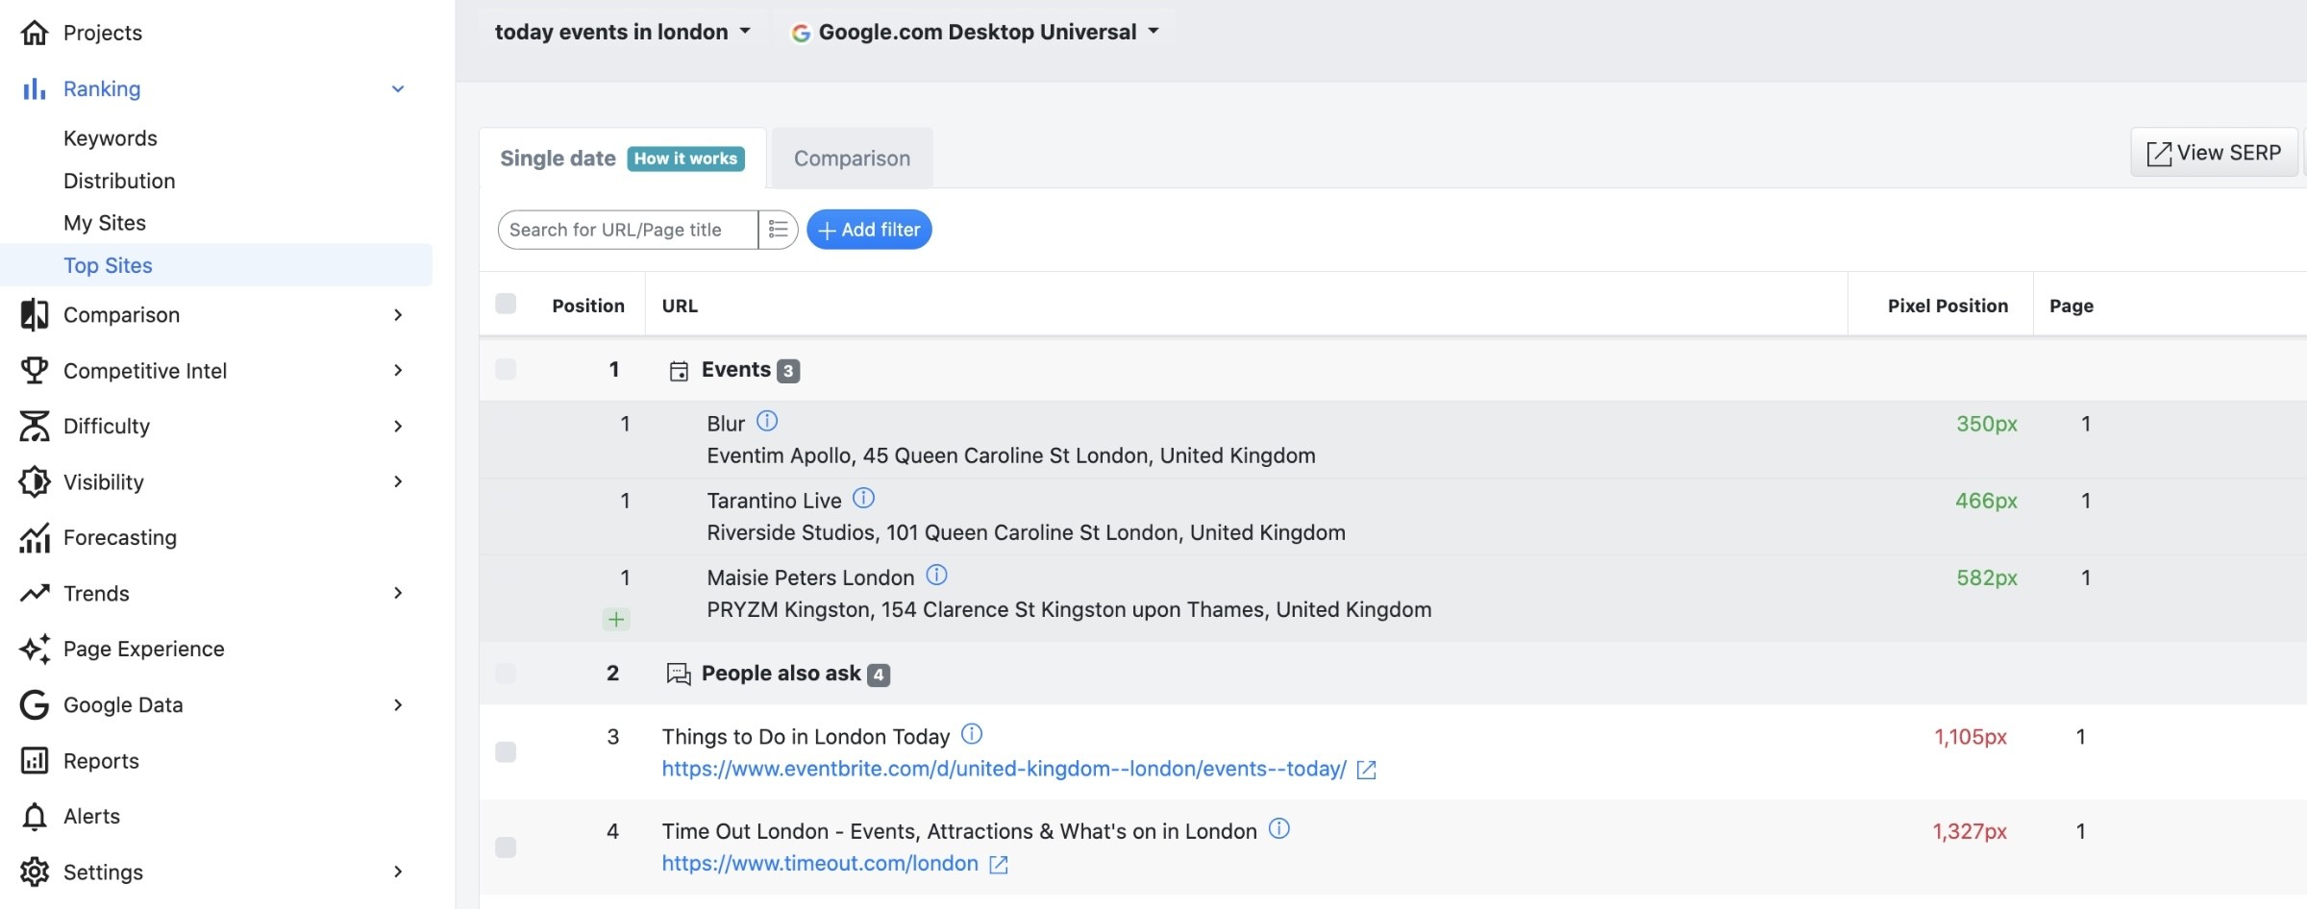Click the green plus icon under Maisie Peters row

pyautogui.click(x=616, y=619)
